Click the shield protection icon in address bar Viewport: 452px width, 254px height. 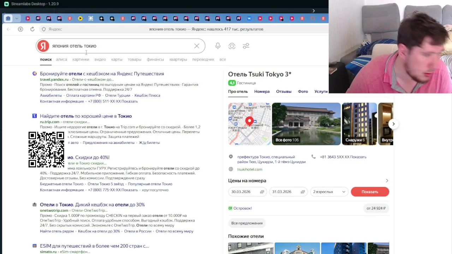[44, 29]
